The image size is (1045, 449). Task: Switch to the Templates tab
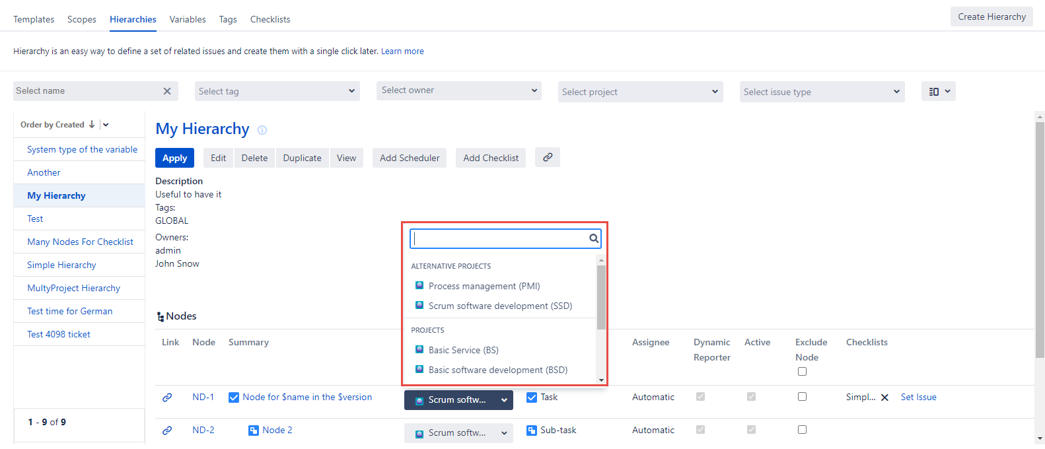coord(34,19)
